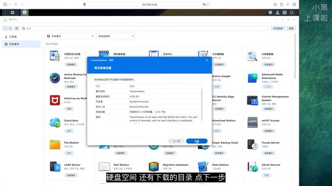Open a new Safari tab
The width and height of the screenshot is (332, 186).
pyautogui.click(x=288, y=4)
